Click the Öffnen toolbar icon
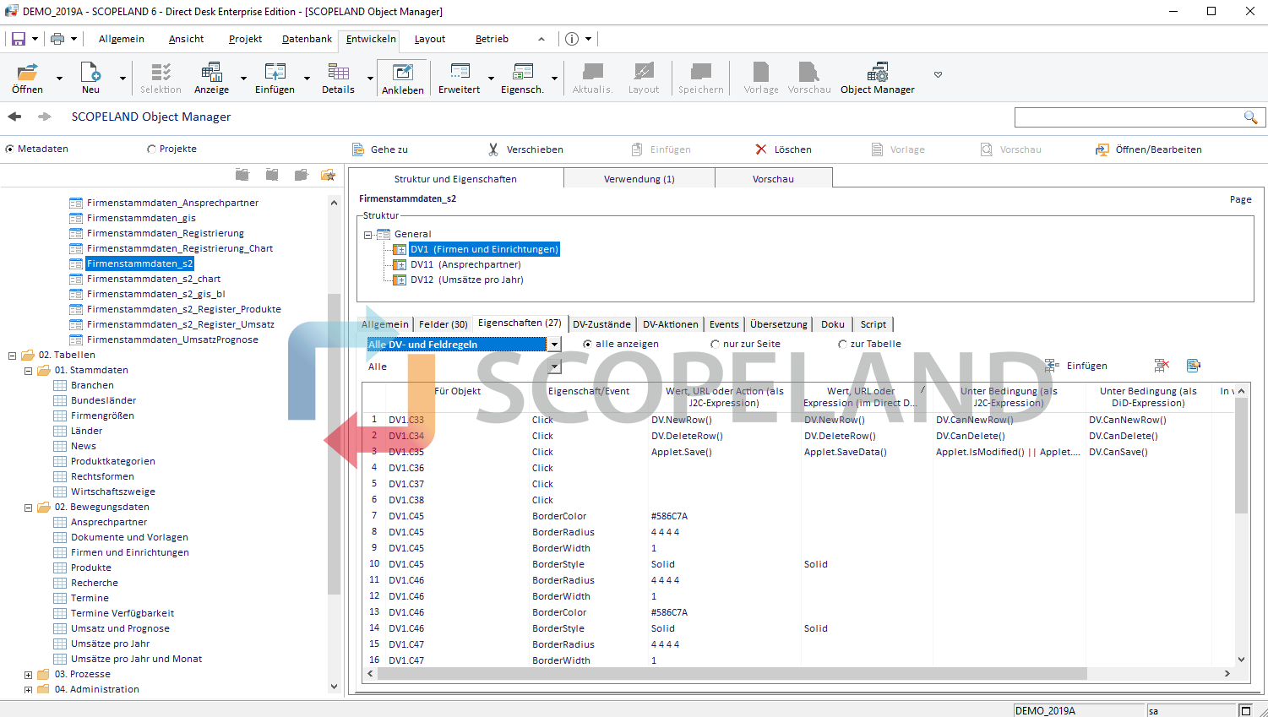Viewport: 1268px width, 717px height. pos(27,72)
